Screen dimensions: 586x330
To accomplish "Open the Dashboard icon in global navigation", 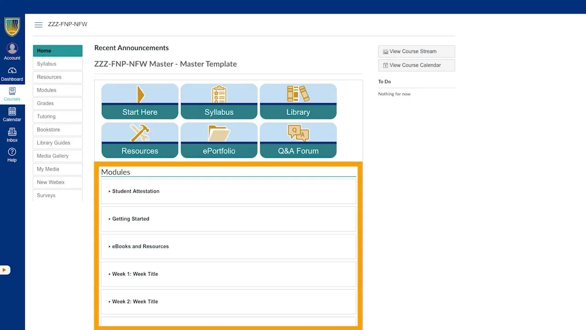I will pos(12,74).
